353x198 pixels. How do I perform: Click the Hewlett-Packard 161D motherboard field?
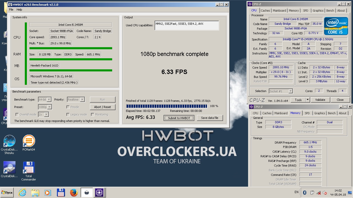click(x=44, y=65)
